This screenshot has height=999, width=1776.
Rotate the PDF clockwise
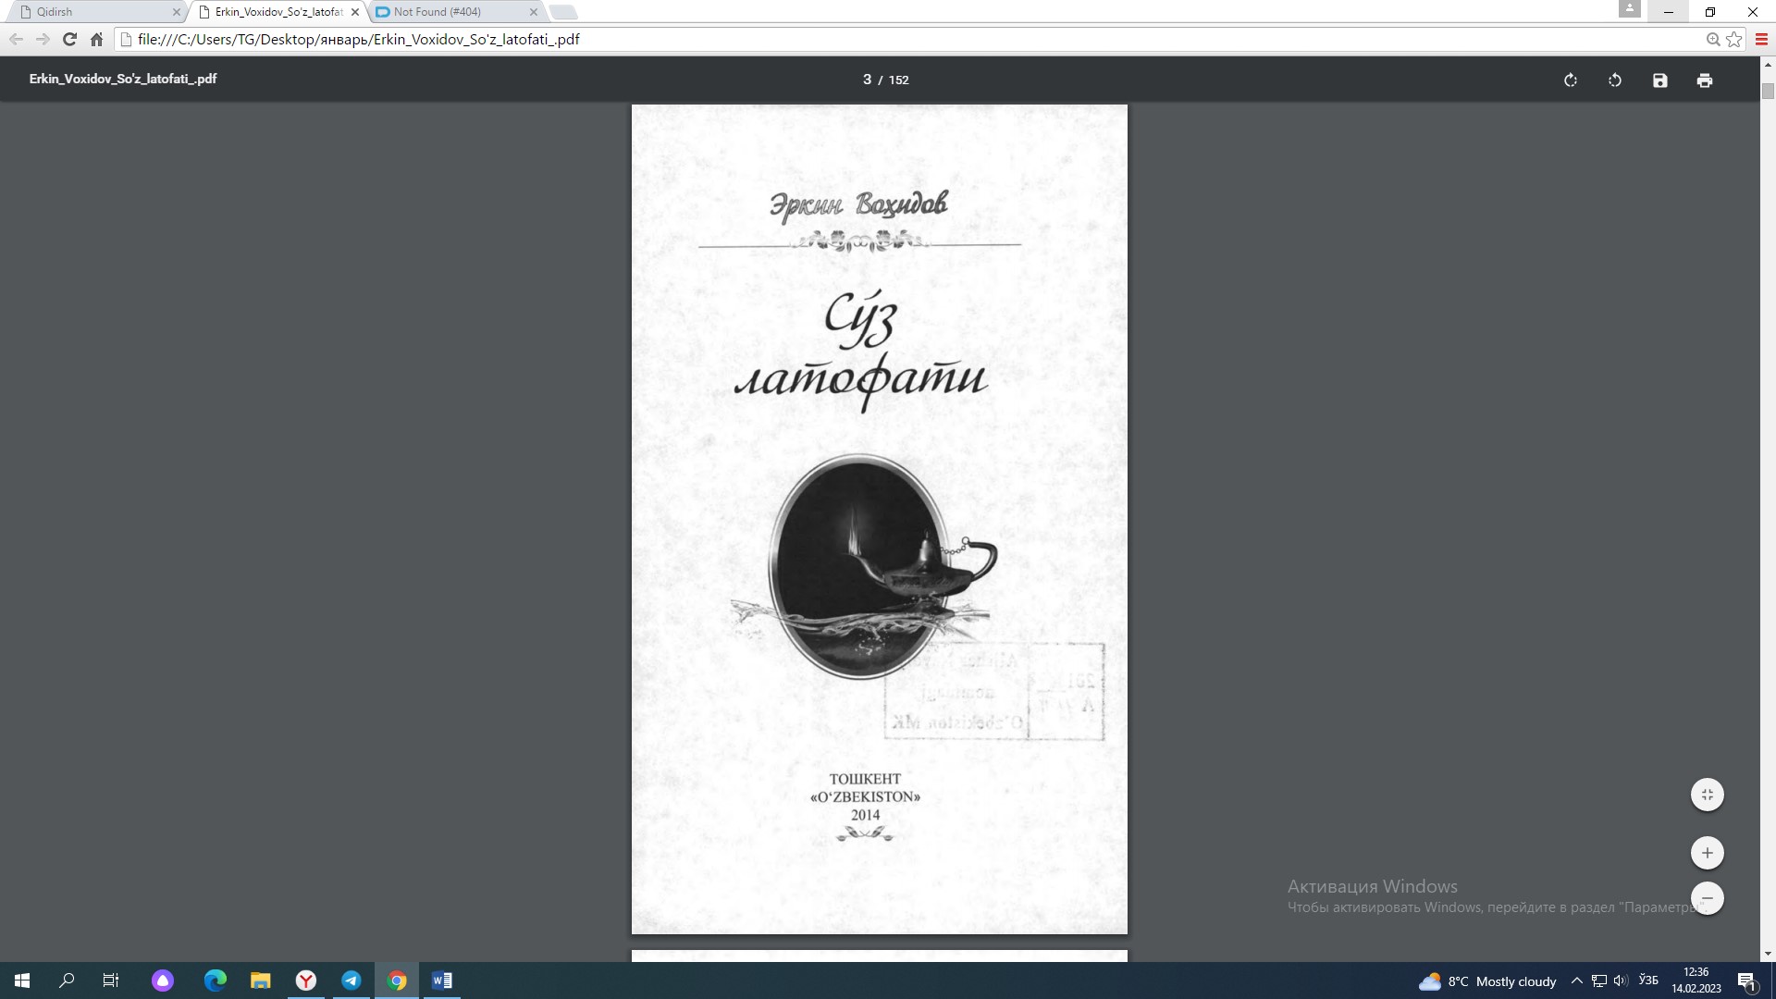coord(1570,80)
